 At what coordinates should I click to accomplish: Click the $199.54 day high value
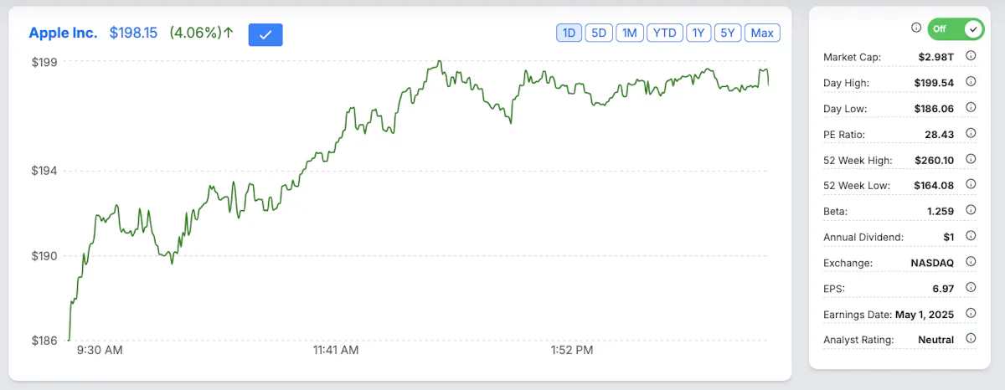[934, 83]
